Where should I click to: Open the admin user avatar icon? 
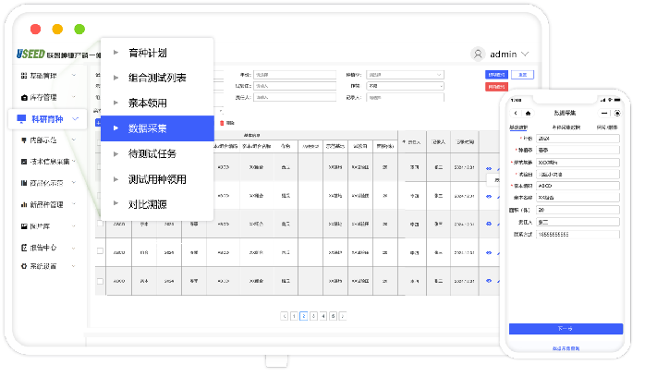(x=478, y=54)
